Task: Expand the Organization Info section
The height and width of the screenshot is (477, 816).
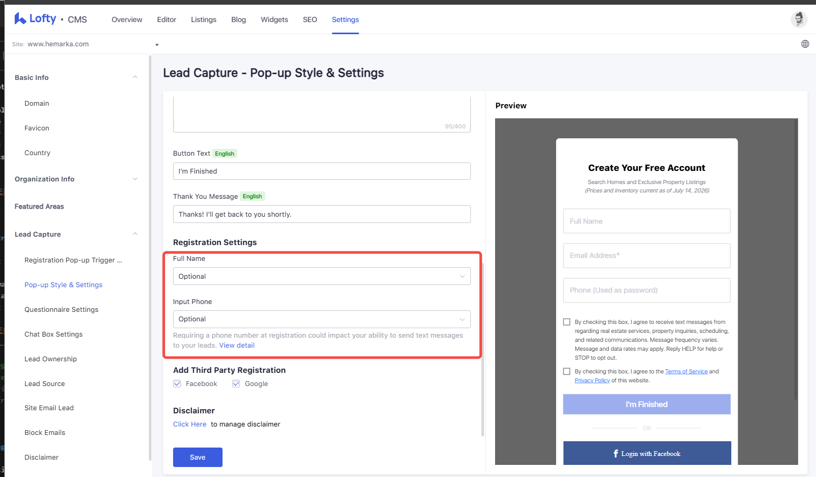Action: tap(135, 179)
